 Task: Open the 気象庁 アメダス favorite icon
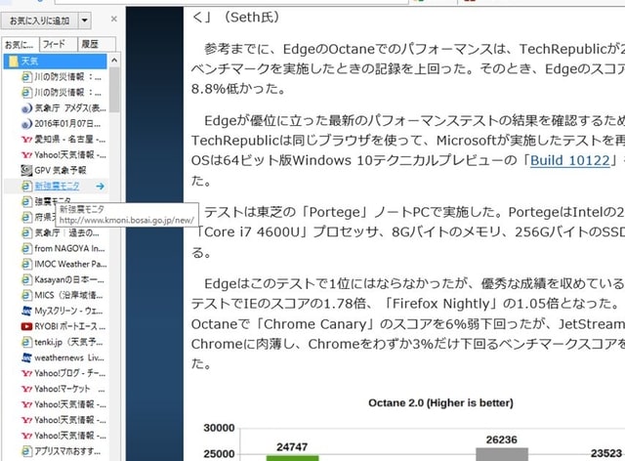[26, 108]
